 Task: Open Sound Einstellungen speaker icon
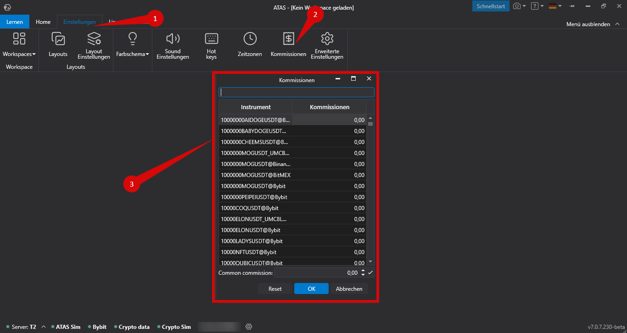[173, 39]
